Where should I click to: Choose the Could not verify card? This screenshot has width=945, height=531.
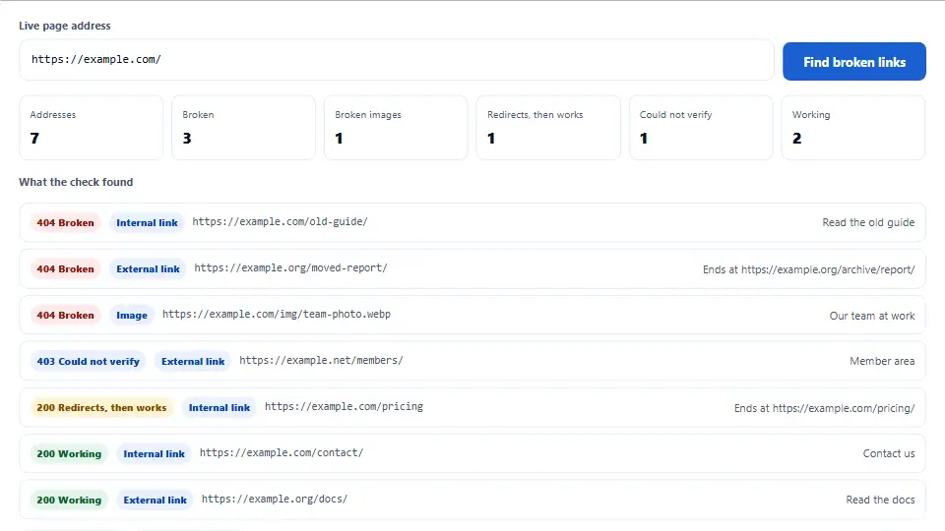701,128
